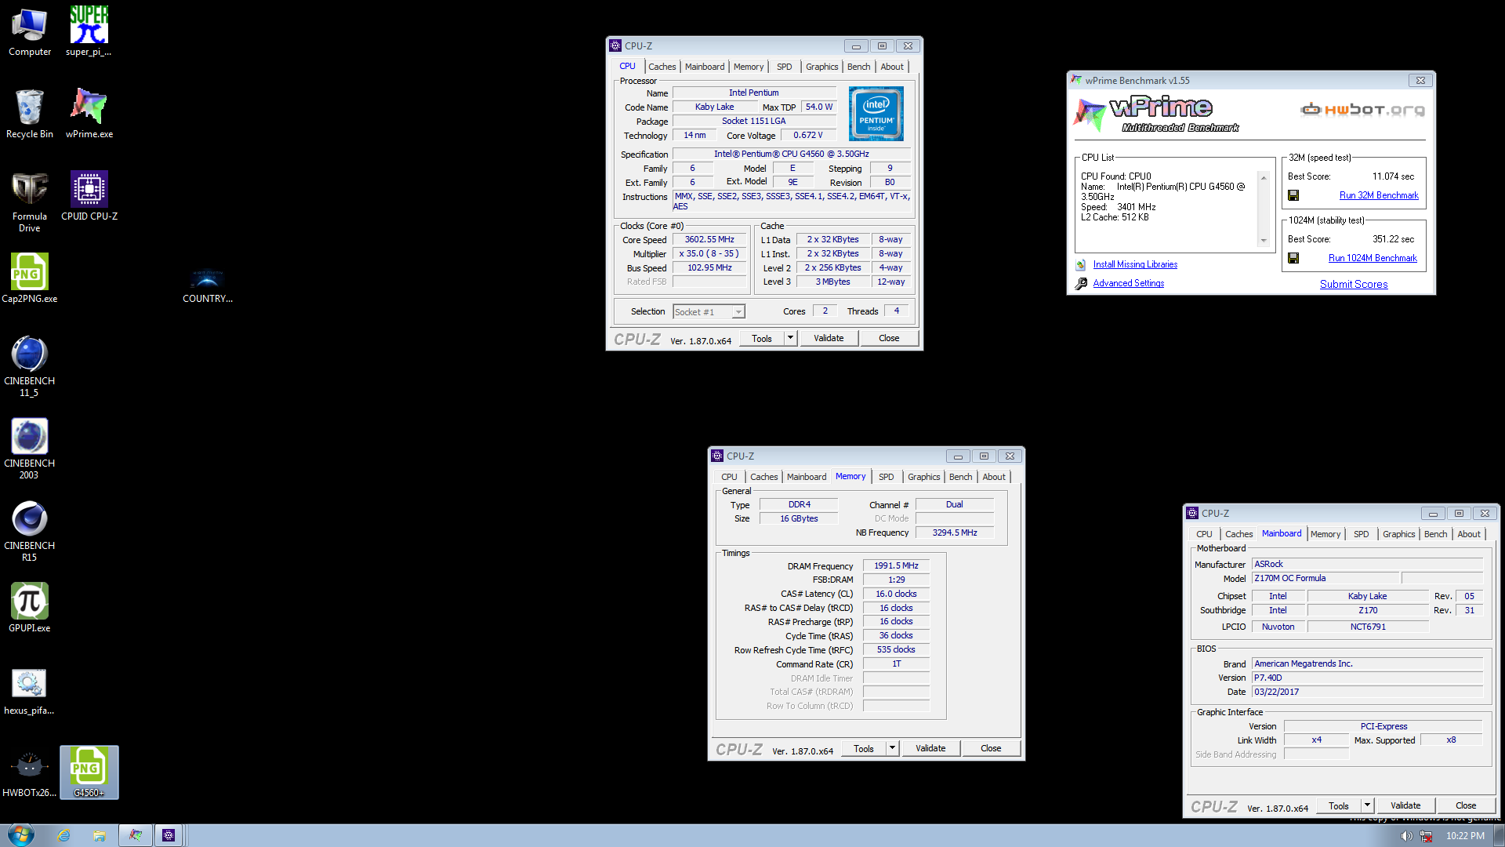Select Cap2PNG.exe desktop icon
Screen dimensions: 1505x847
click(x=30, y=278)
